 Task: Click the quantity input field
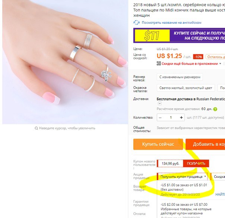pos(171,118)
